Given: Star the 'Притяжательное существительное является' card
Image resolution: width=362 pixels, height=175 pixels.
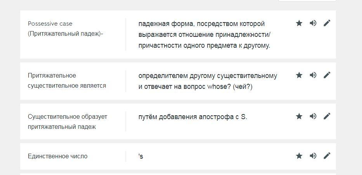Looking at the screenshot, I should click(x=299, y=75).
